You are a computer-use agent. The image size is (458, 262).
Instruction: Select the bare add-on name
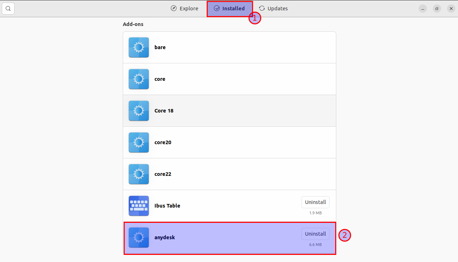[160, 47]
